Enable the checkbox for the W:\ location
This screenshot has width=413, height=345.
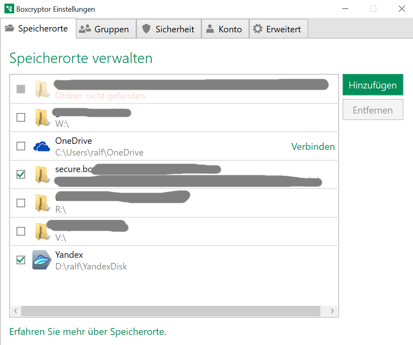[x=21, y=117]
